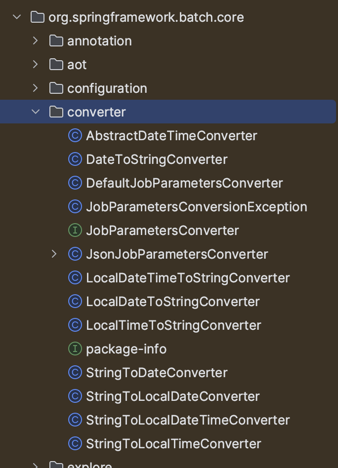Screen dimensions: 338x468
Task: Select the configuration package label
Action: coord(107,89)
